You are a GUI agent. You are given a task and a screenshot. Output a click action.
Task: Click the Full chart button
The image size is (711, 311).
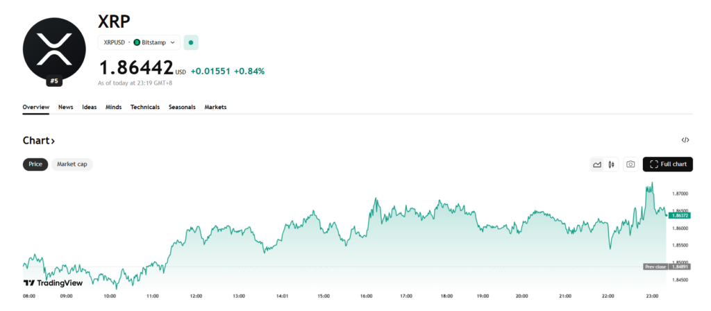coord(667,165)
